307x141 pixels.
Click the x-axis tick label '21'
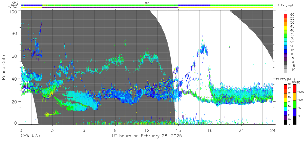(241, 130)
